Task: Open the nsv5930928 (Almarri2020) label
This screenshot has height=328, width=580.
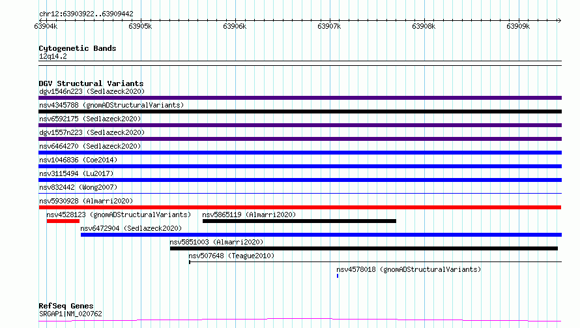Action: 86,201
